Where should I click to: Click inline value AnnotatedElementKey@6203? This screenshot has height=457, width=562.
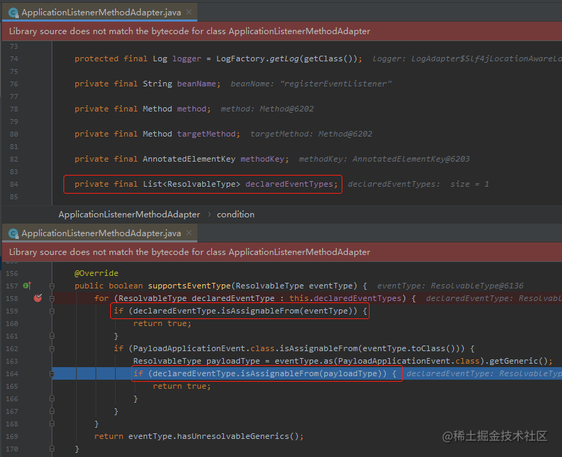(411, 159)
